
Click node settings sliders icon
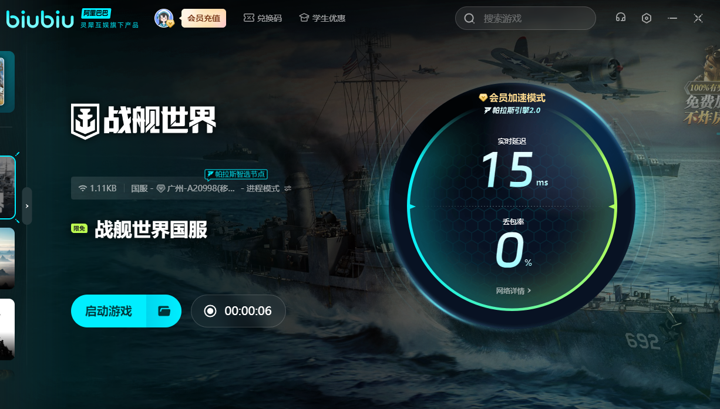pyautogui.click(x=288, y=188)
